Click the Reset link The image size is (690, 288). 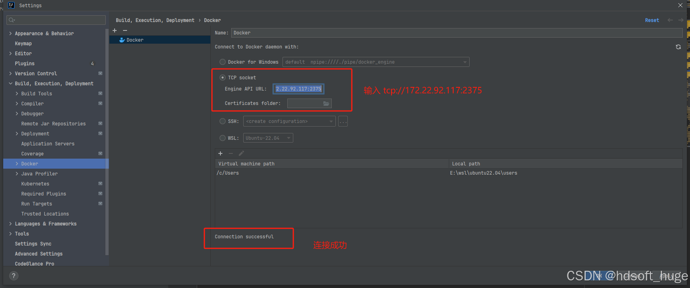coord(652,20)
